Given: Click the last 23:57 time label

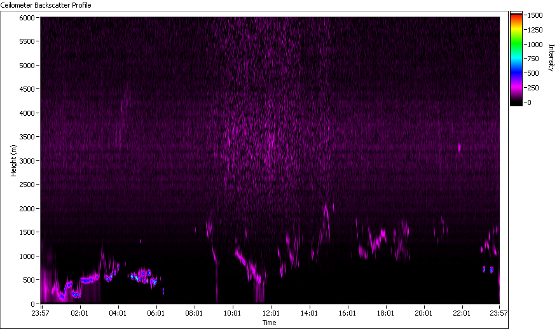Looking at the screenshot, I should [x=499, y=313].
